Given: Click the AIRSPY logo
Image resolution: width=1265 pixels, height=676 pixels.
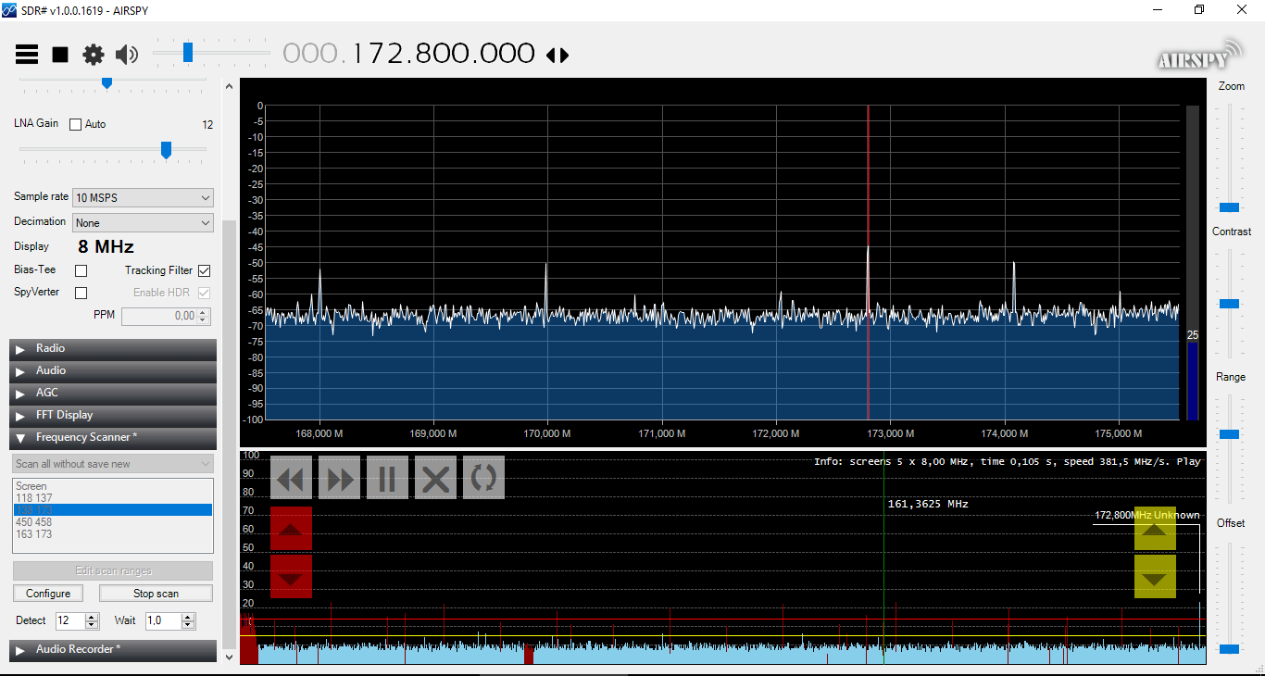Looking at the screenshot, I should 1199,55.
